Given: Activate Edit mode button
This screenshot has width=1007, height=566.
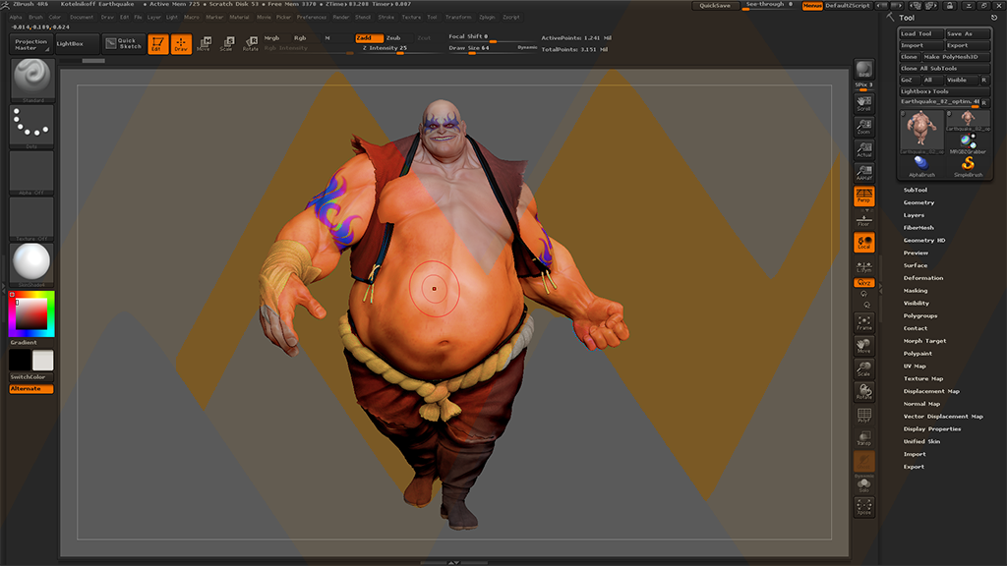Looking at the screenshot, I should pos(158,43).
